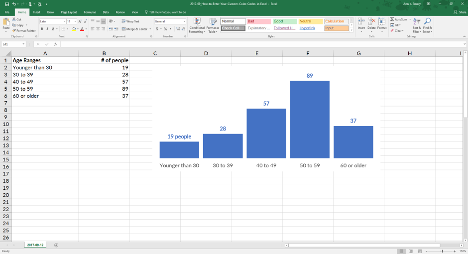Open the Data ribbon tab
Viewport: 468px width, 254px height.
point(106,12)
